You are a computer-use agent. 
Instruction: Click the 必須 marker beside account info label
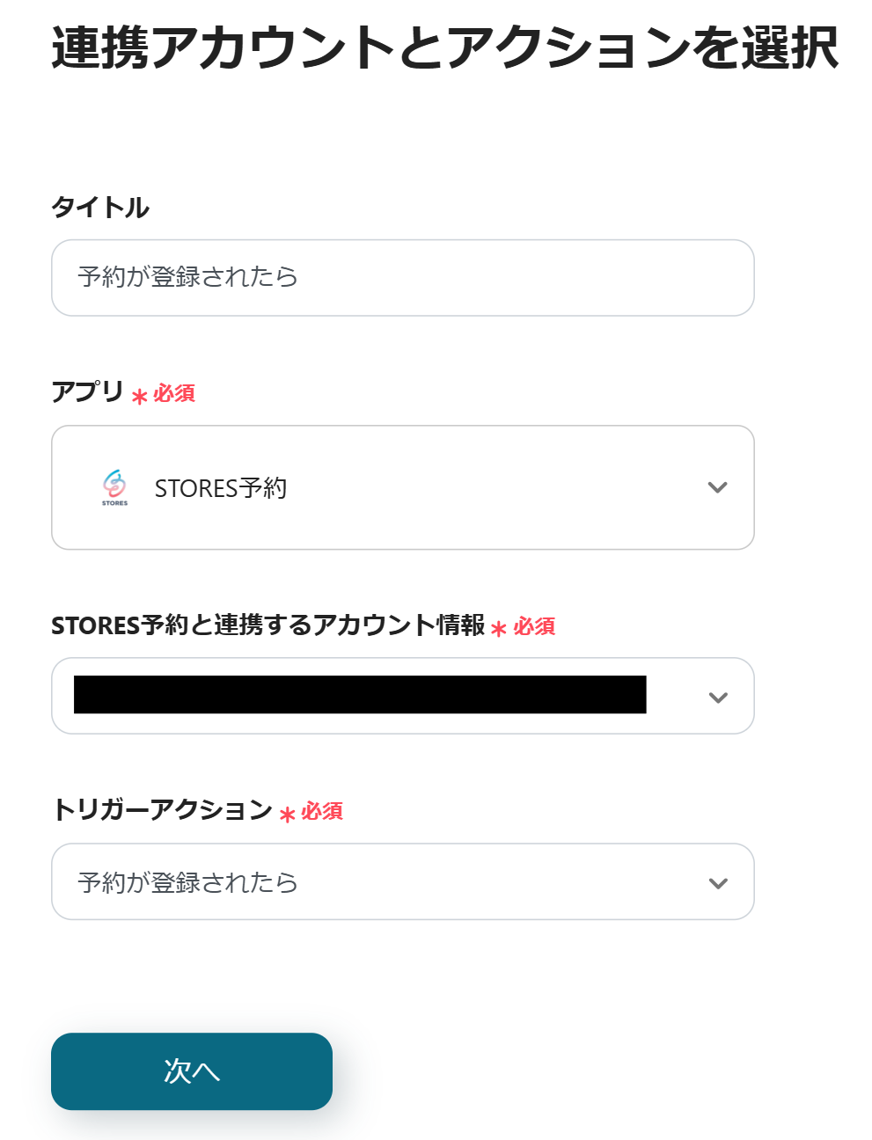click(x=534, y=626)
